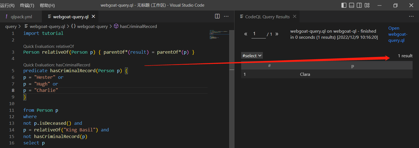Open editor More Actions ellipsis menu

click(226, 16)
